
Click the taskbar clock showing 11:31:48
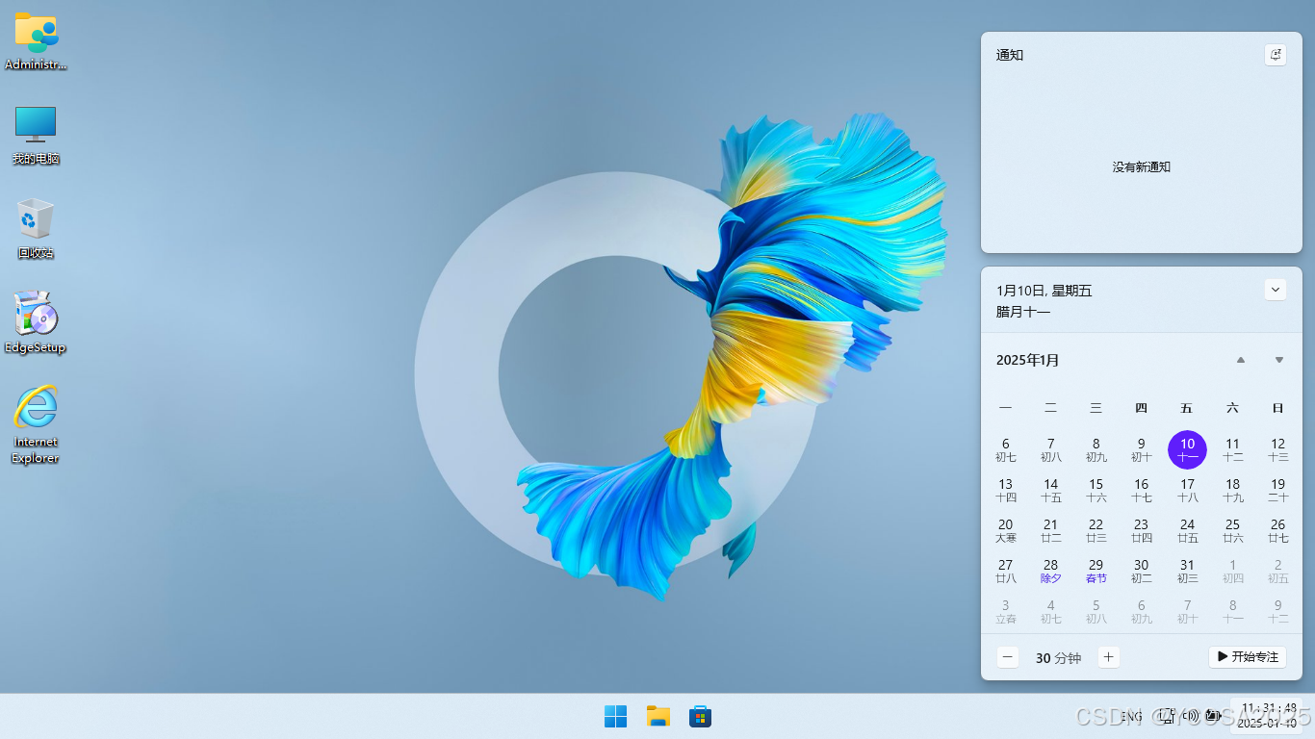click(1267, 715)
